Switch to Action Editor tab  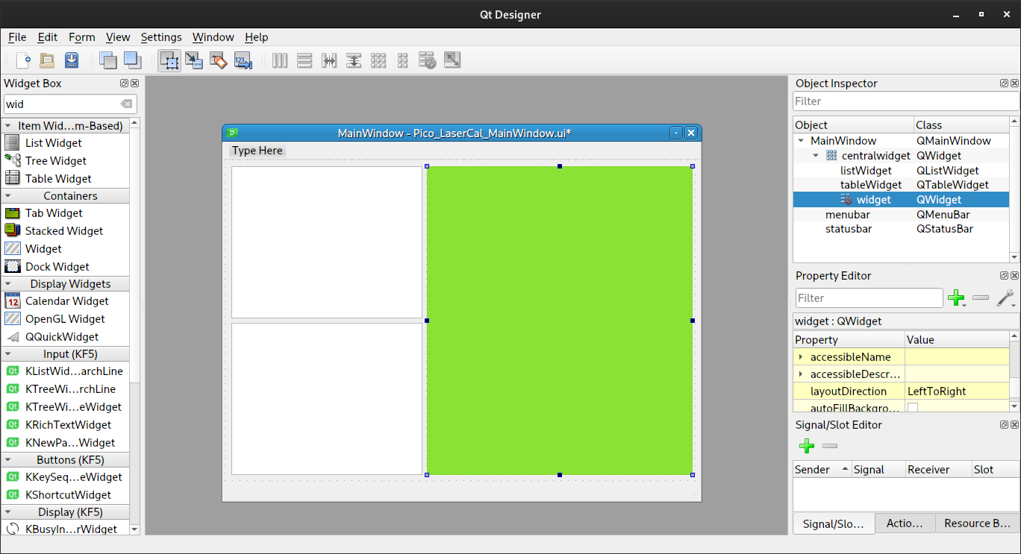905,523
